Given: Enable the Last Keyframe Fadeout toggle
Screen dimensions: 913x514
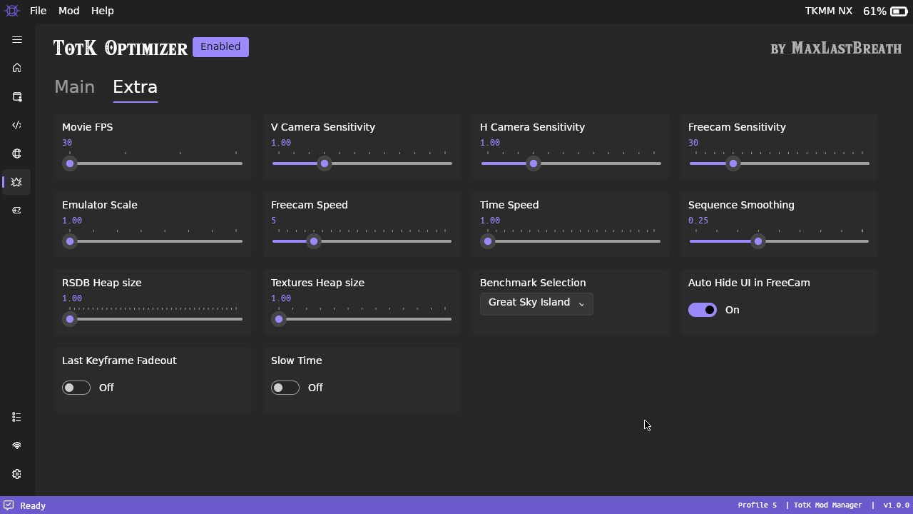Looking at the screenshot, I should point(76,388).
